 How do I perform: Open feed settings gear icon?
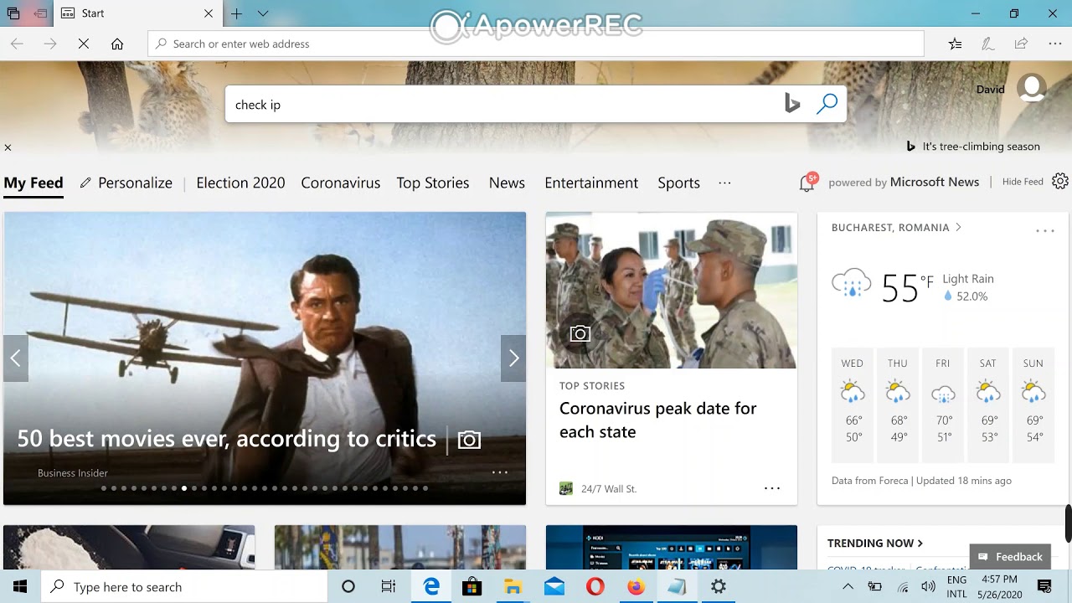pos(1060,182)
